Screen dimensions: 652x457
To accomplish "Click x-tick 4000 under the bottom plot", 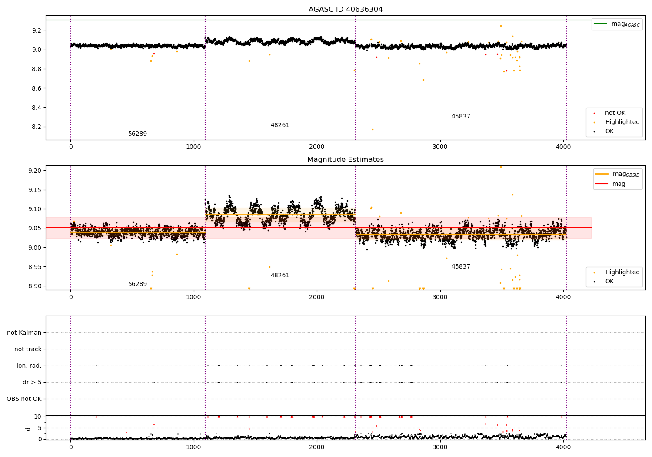I will coord(563,447).
